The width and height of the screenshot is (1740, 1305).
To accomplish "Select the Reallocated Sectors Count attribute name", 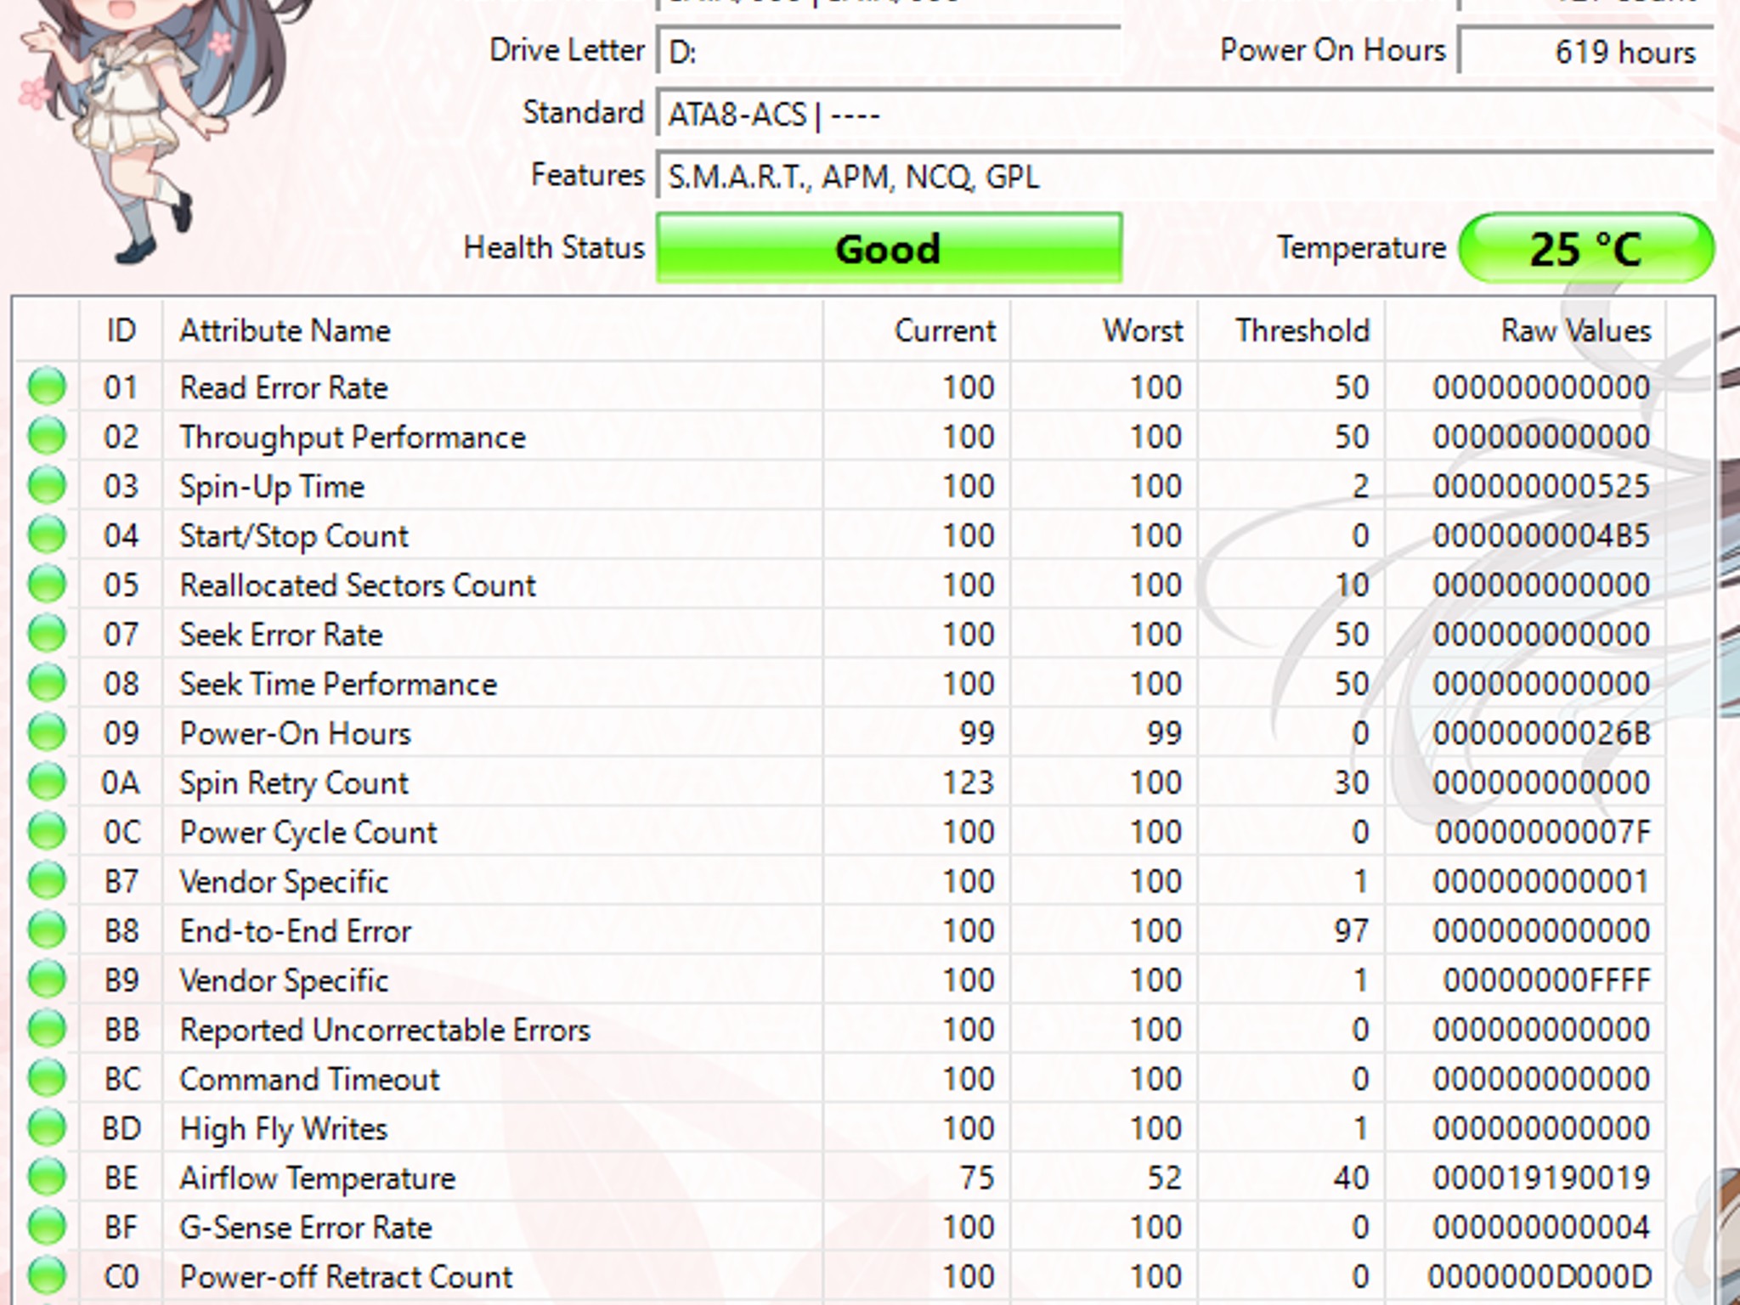I will coord(358,585).
